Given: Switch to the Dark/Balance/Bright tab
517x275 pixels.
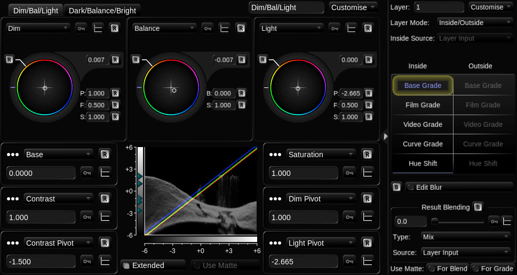Looking at the screenshot, I should pos(102,10).
